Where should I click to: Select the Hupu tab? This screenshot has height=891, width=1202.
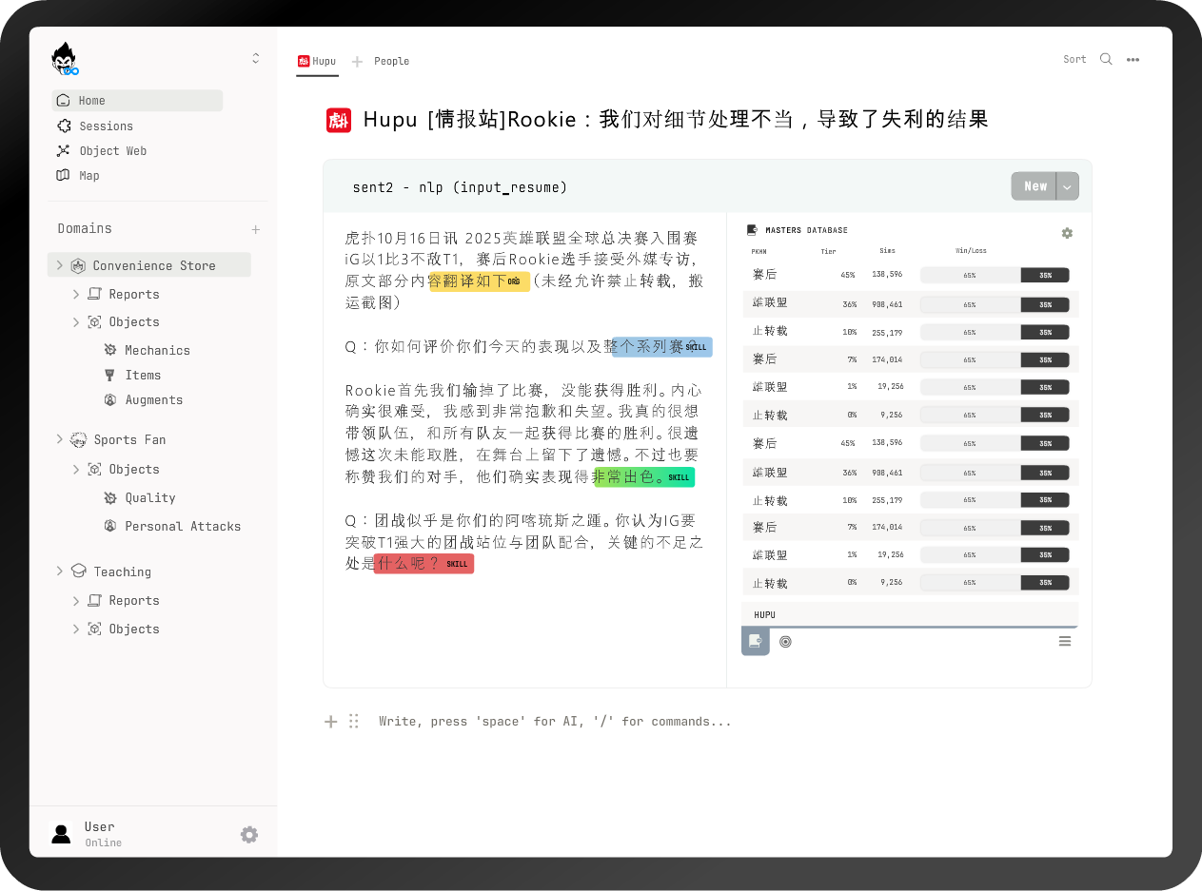317,61
